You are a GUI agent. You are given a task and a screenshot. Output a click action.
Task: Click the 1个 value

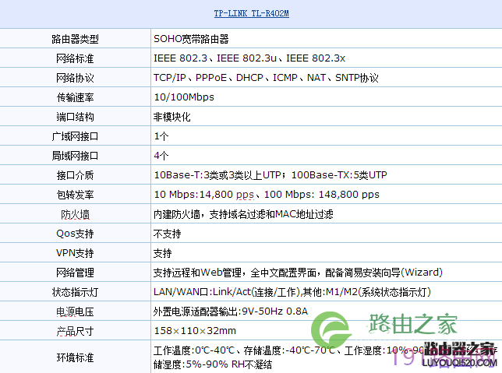(161, 136)
